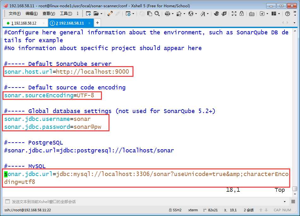Click the jdbc:mysql://localhost:3306 url line
Image resolution: width=300 pixels, height=216 pixels.
(146, 178)
